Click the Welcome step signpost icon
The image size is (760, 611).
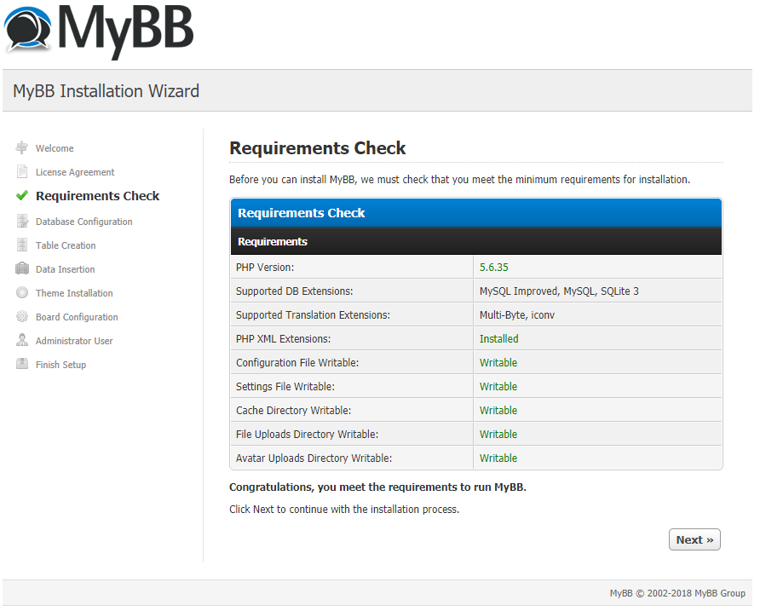[22, 148]
